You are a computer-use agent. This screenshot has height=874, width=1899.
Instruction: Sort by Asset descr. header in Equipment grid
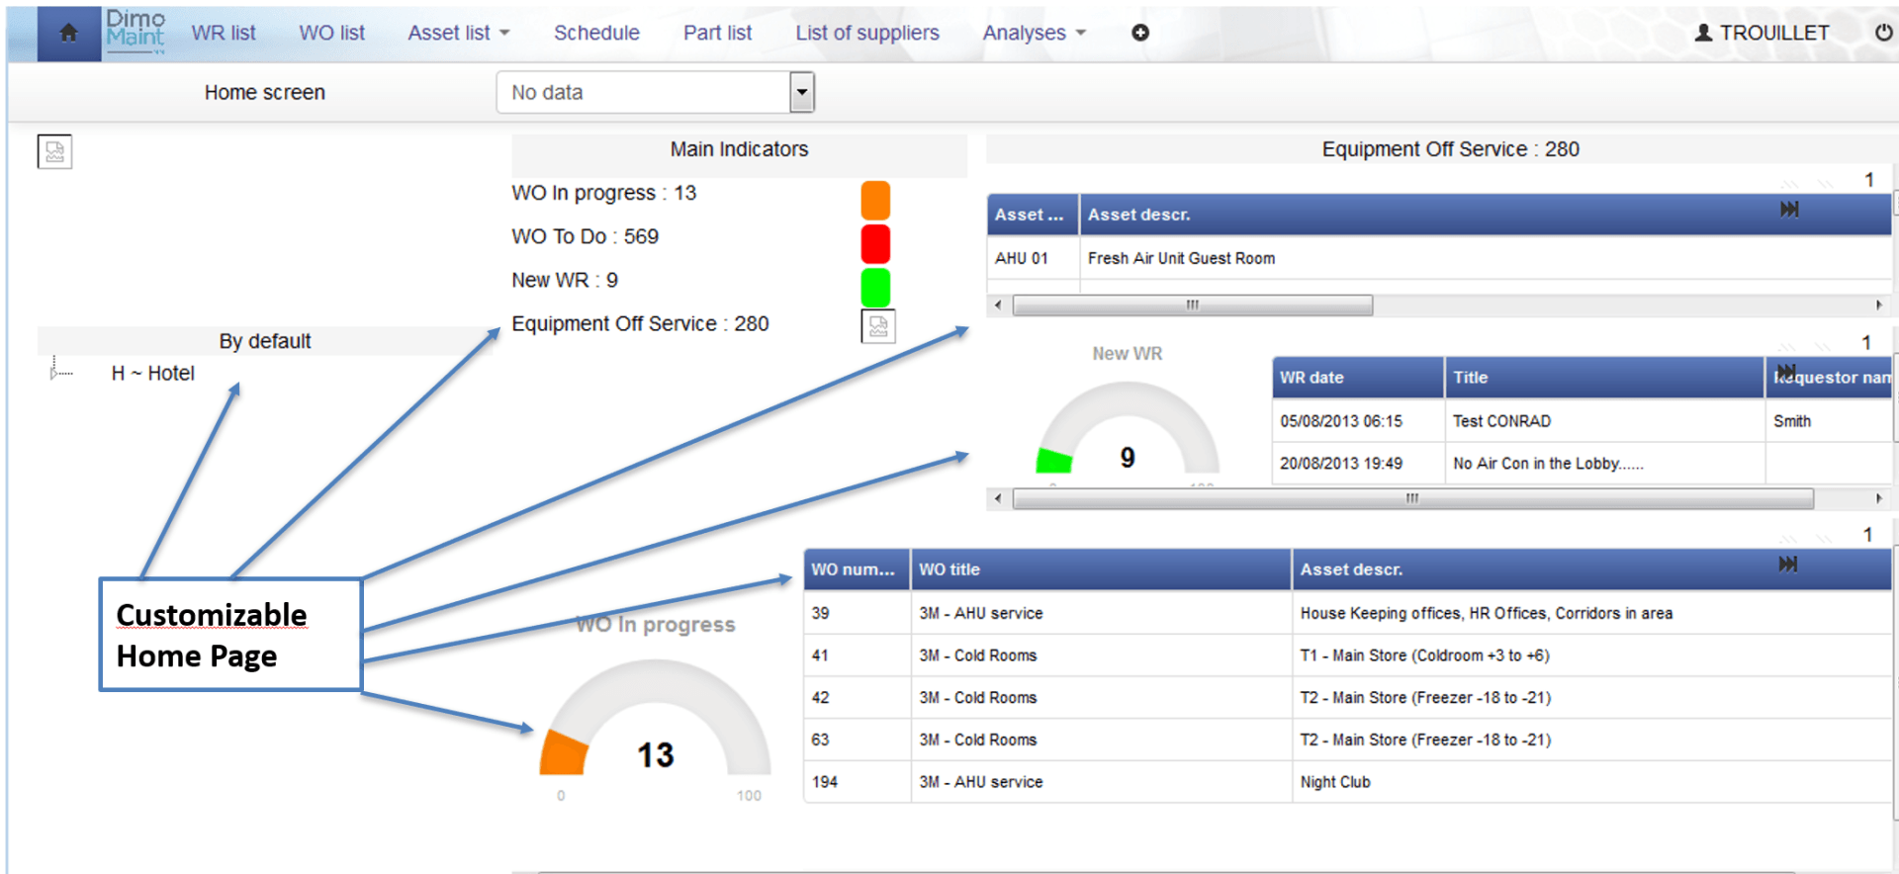coord(1486,215)
